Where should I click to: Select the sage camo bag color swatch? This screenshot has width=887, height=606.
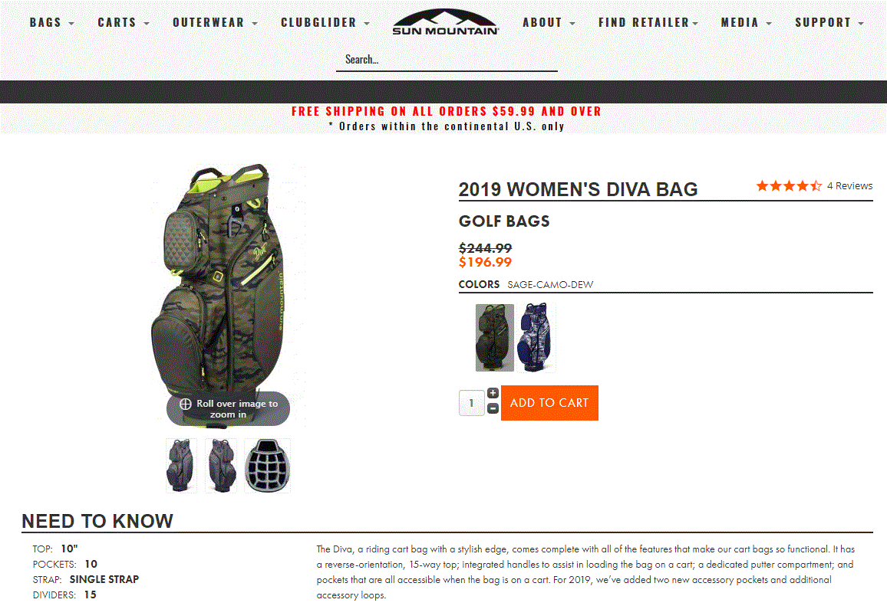tap(495, 338)
